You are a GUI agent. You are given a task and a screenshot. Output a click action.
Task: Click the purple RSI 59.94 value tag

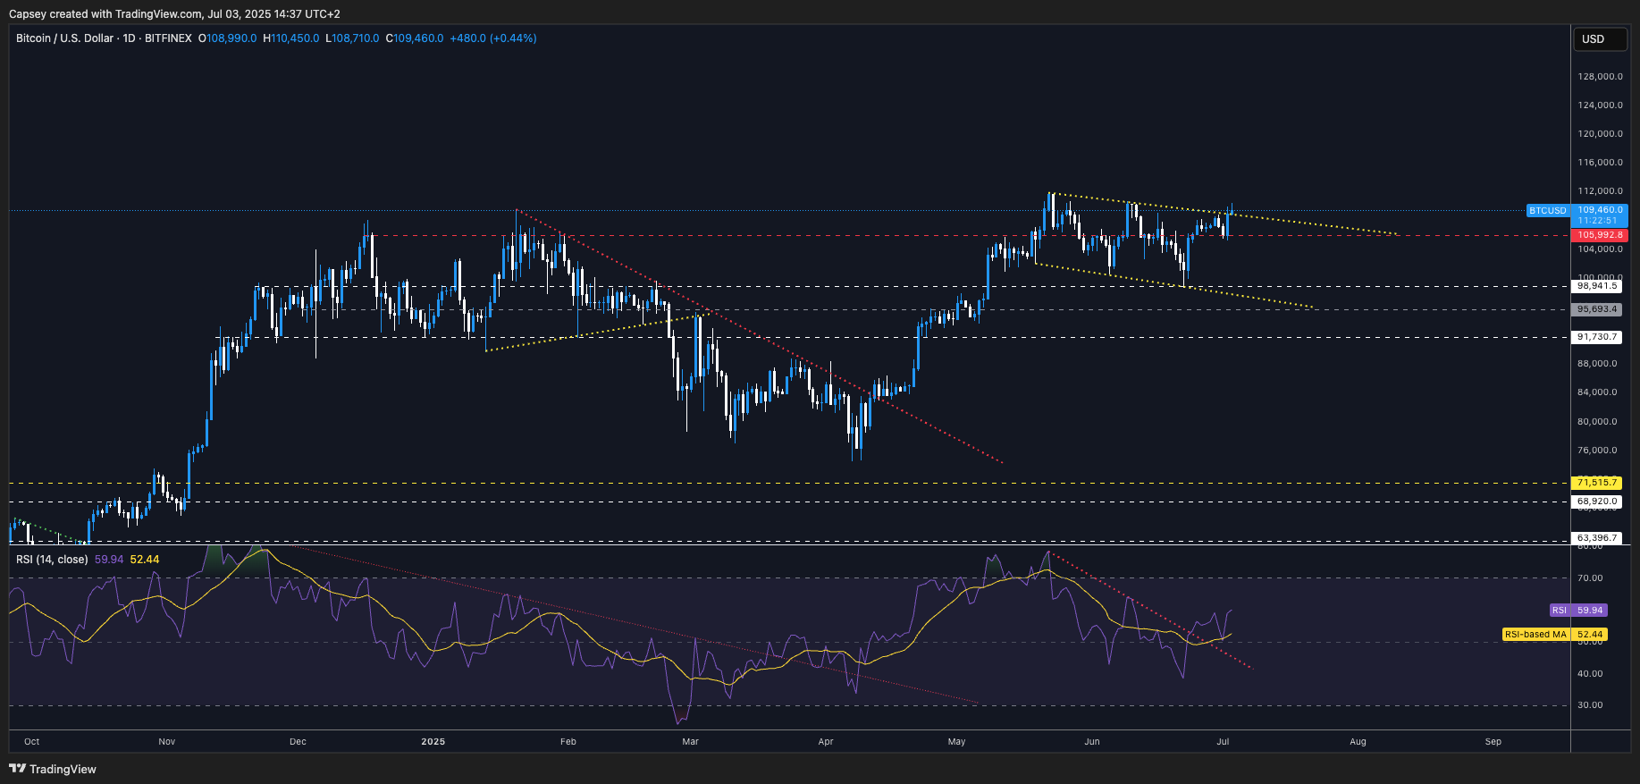click(1578, 611)
